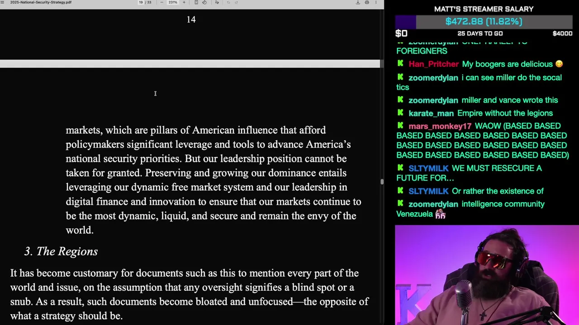Click the fit to page icon
This screenshot has height=325, width=579.
pos(196,2)
